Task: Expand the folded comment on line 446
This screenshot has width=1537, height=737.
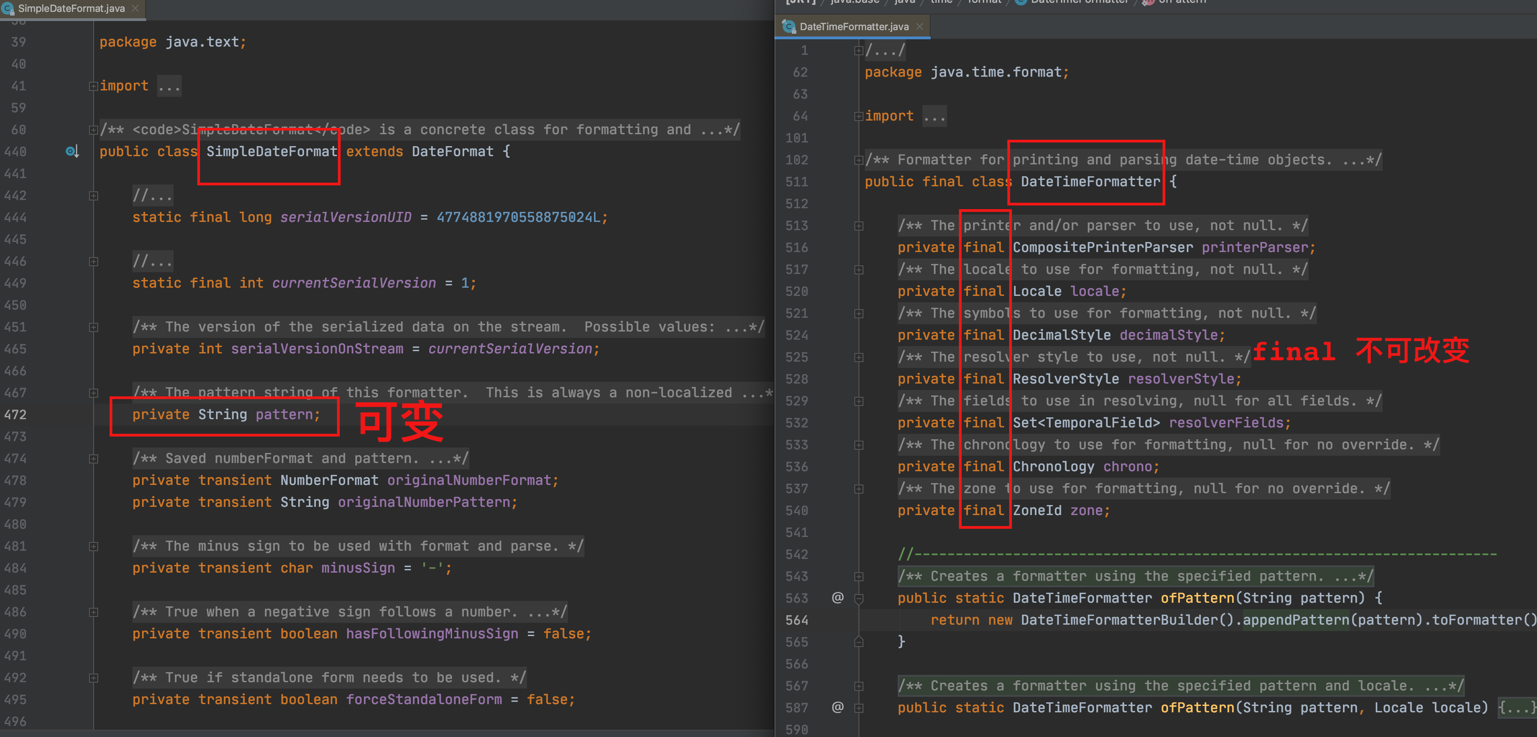Action: coord(94,261)
